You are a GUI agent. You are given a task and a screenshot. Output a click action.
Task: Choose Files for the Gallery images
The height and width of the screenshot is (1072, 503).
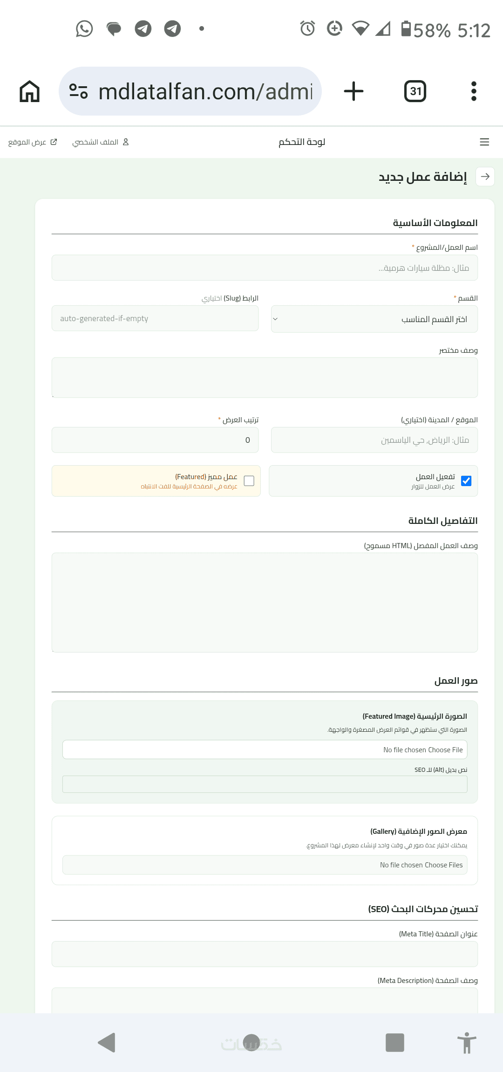pyautogui.click(x=265, y=865)
